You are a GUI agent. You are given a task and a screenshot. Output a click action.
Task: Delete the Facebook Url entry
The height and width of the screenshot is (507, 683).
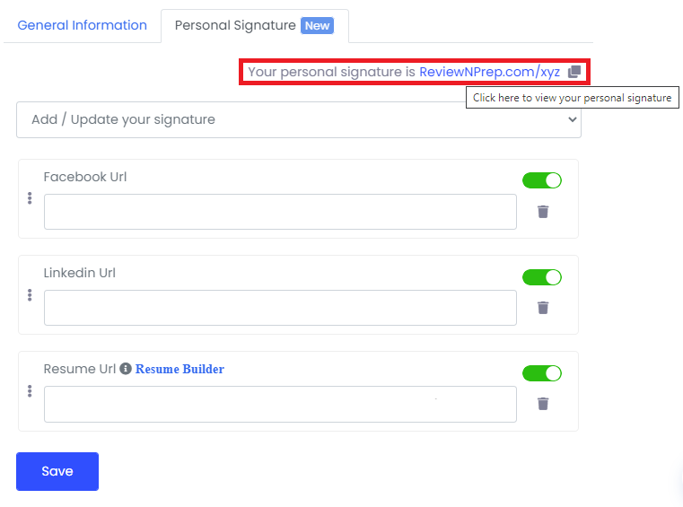click(543, 212)
